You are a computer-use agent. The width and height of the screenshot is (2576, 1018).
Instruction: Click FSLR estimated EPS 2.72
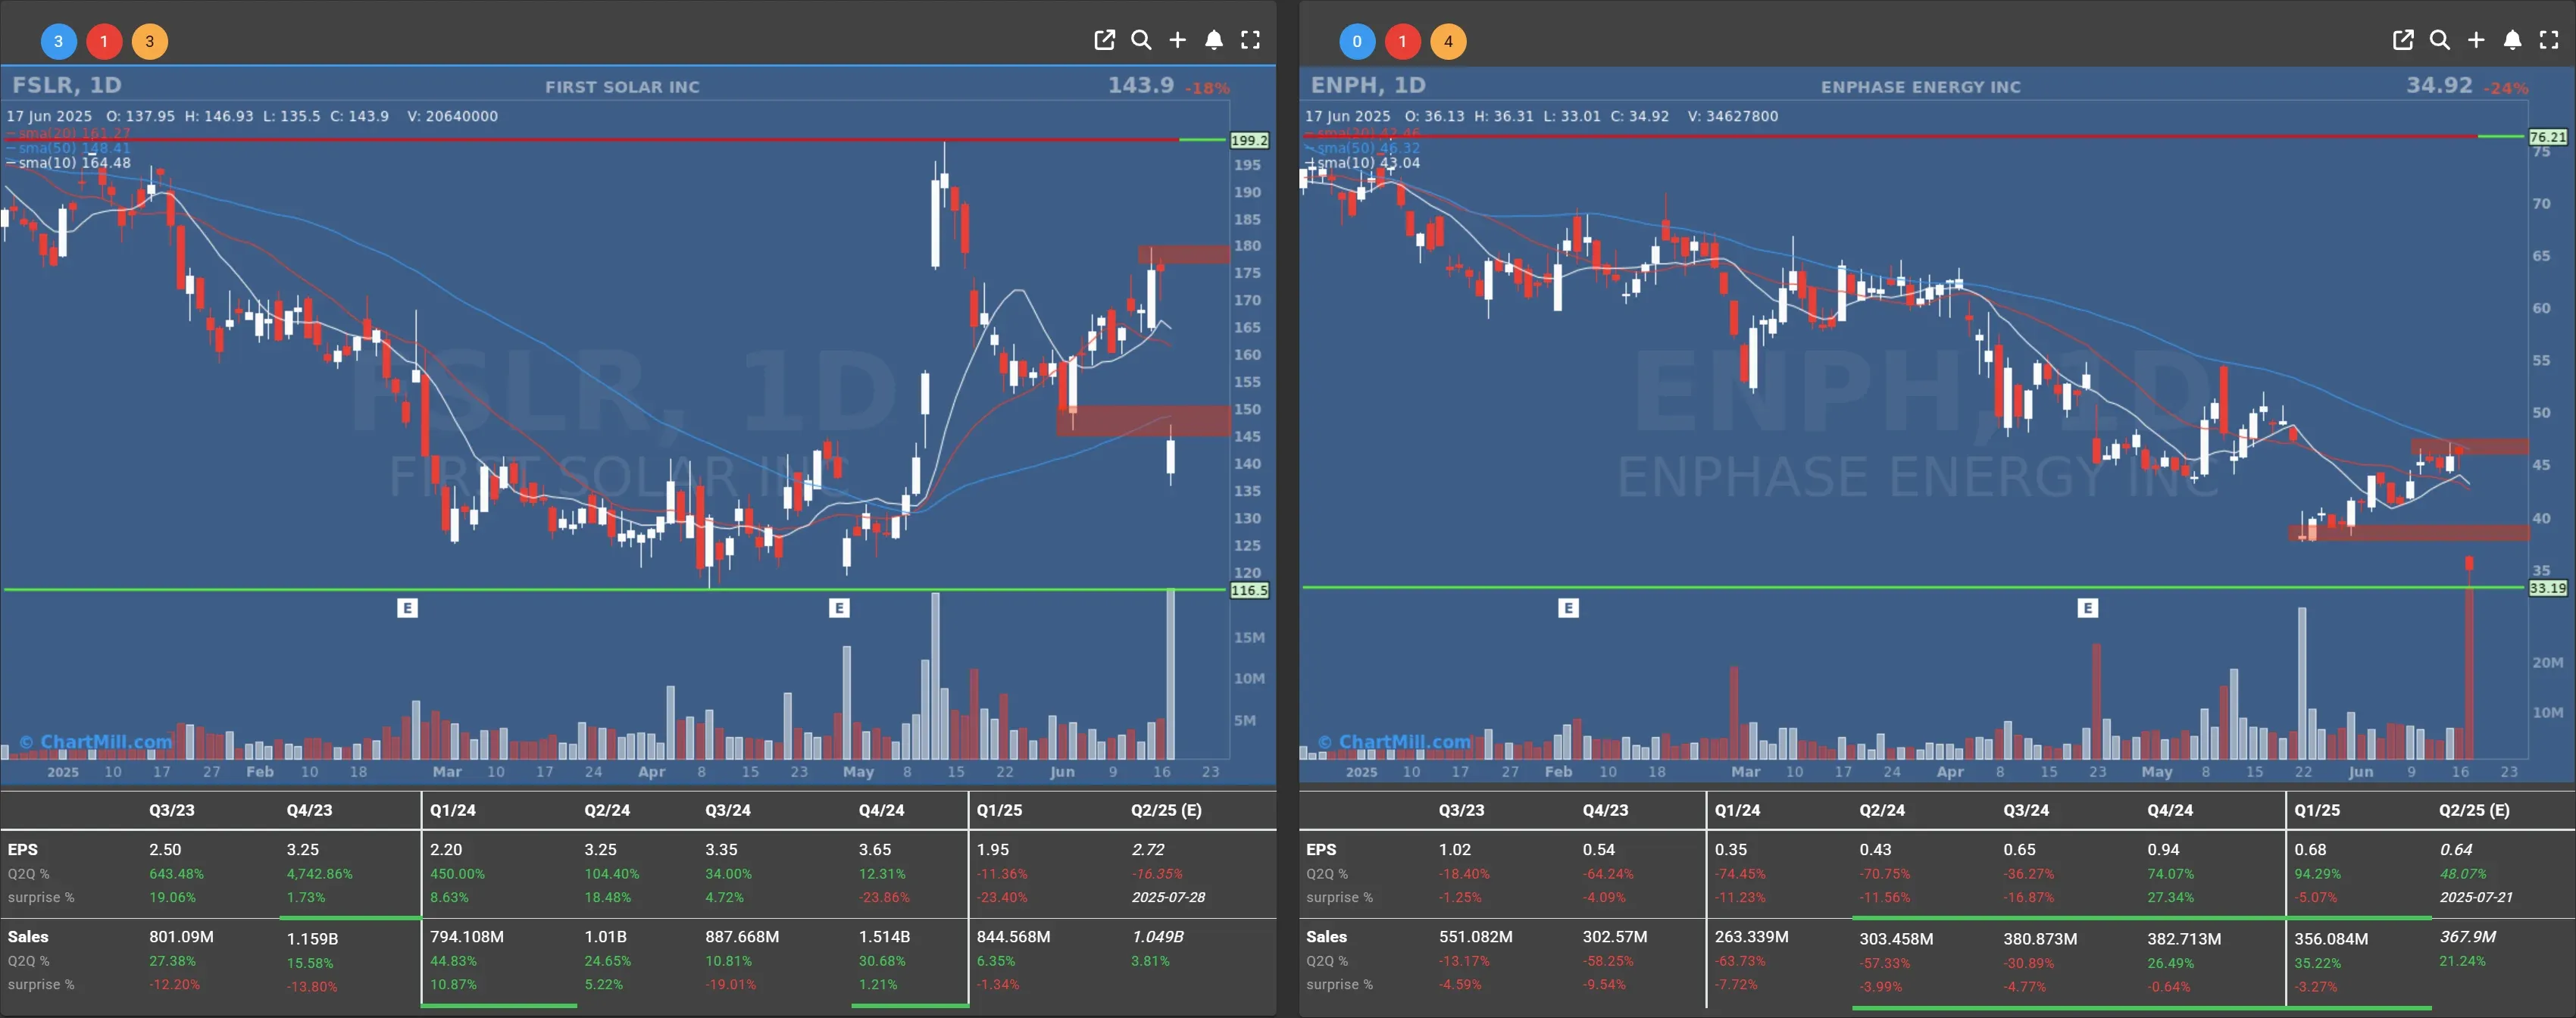(1148, 849)
